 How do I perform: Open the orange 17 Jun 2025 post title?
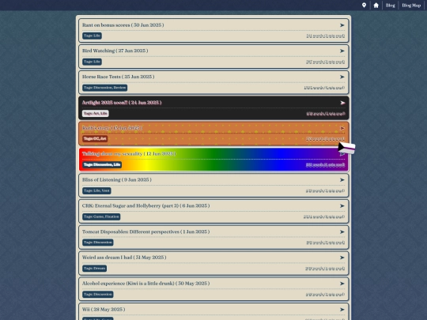[x=112, y=128]
